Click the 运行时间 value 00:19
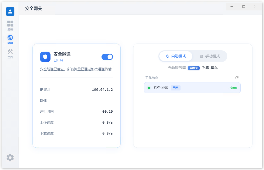The image size is (264, 170). (x=108, y=112)
